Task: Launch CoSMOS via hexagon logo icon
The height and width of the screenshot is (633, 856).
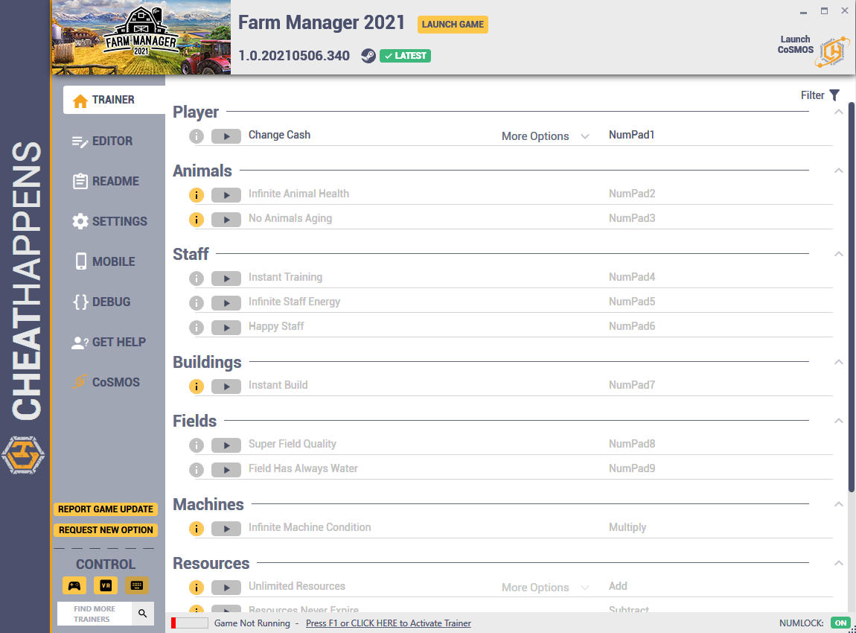Action: coord(832,52)
